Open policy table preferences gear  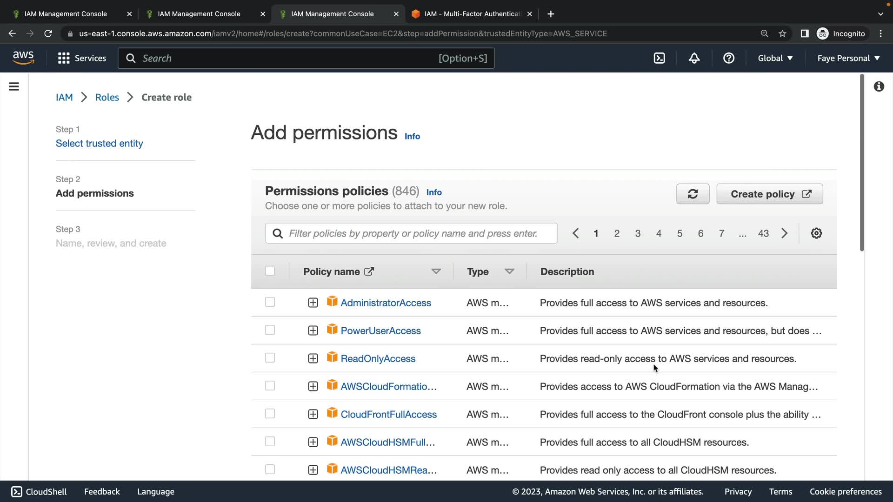coord(816,233)
